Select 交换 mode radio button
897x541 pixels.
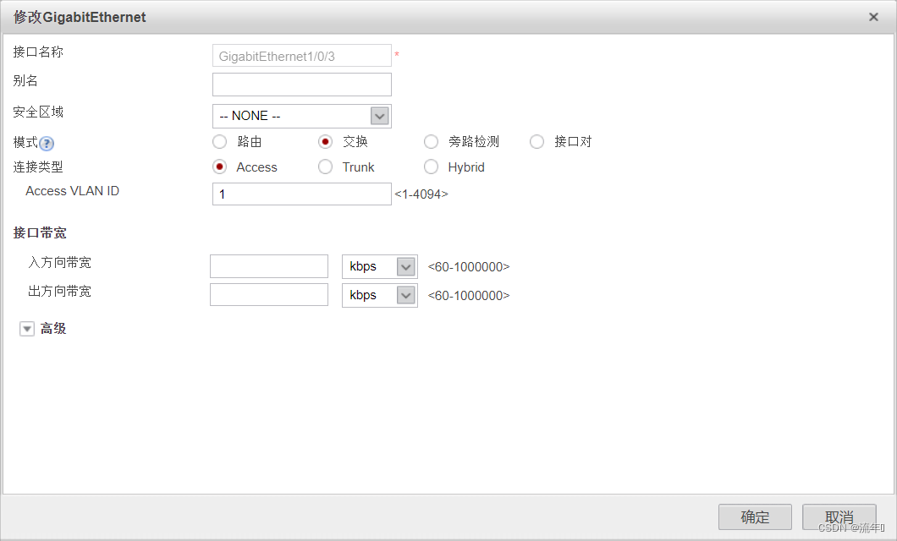pyautogui.click(x=326, y=141)
